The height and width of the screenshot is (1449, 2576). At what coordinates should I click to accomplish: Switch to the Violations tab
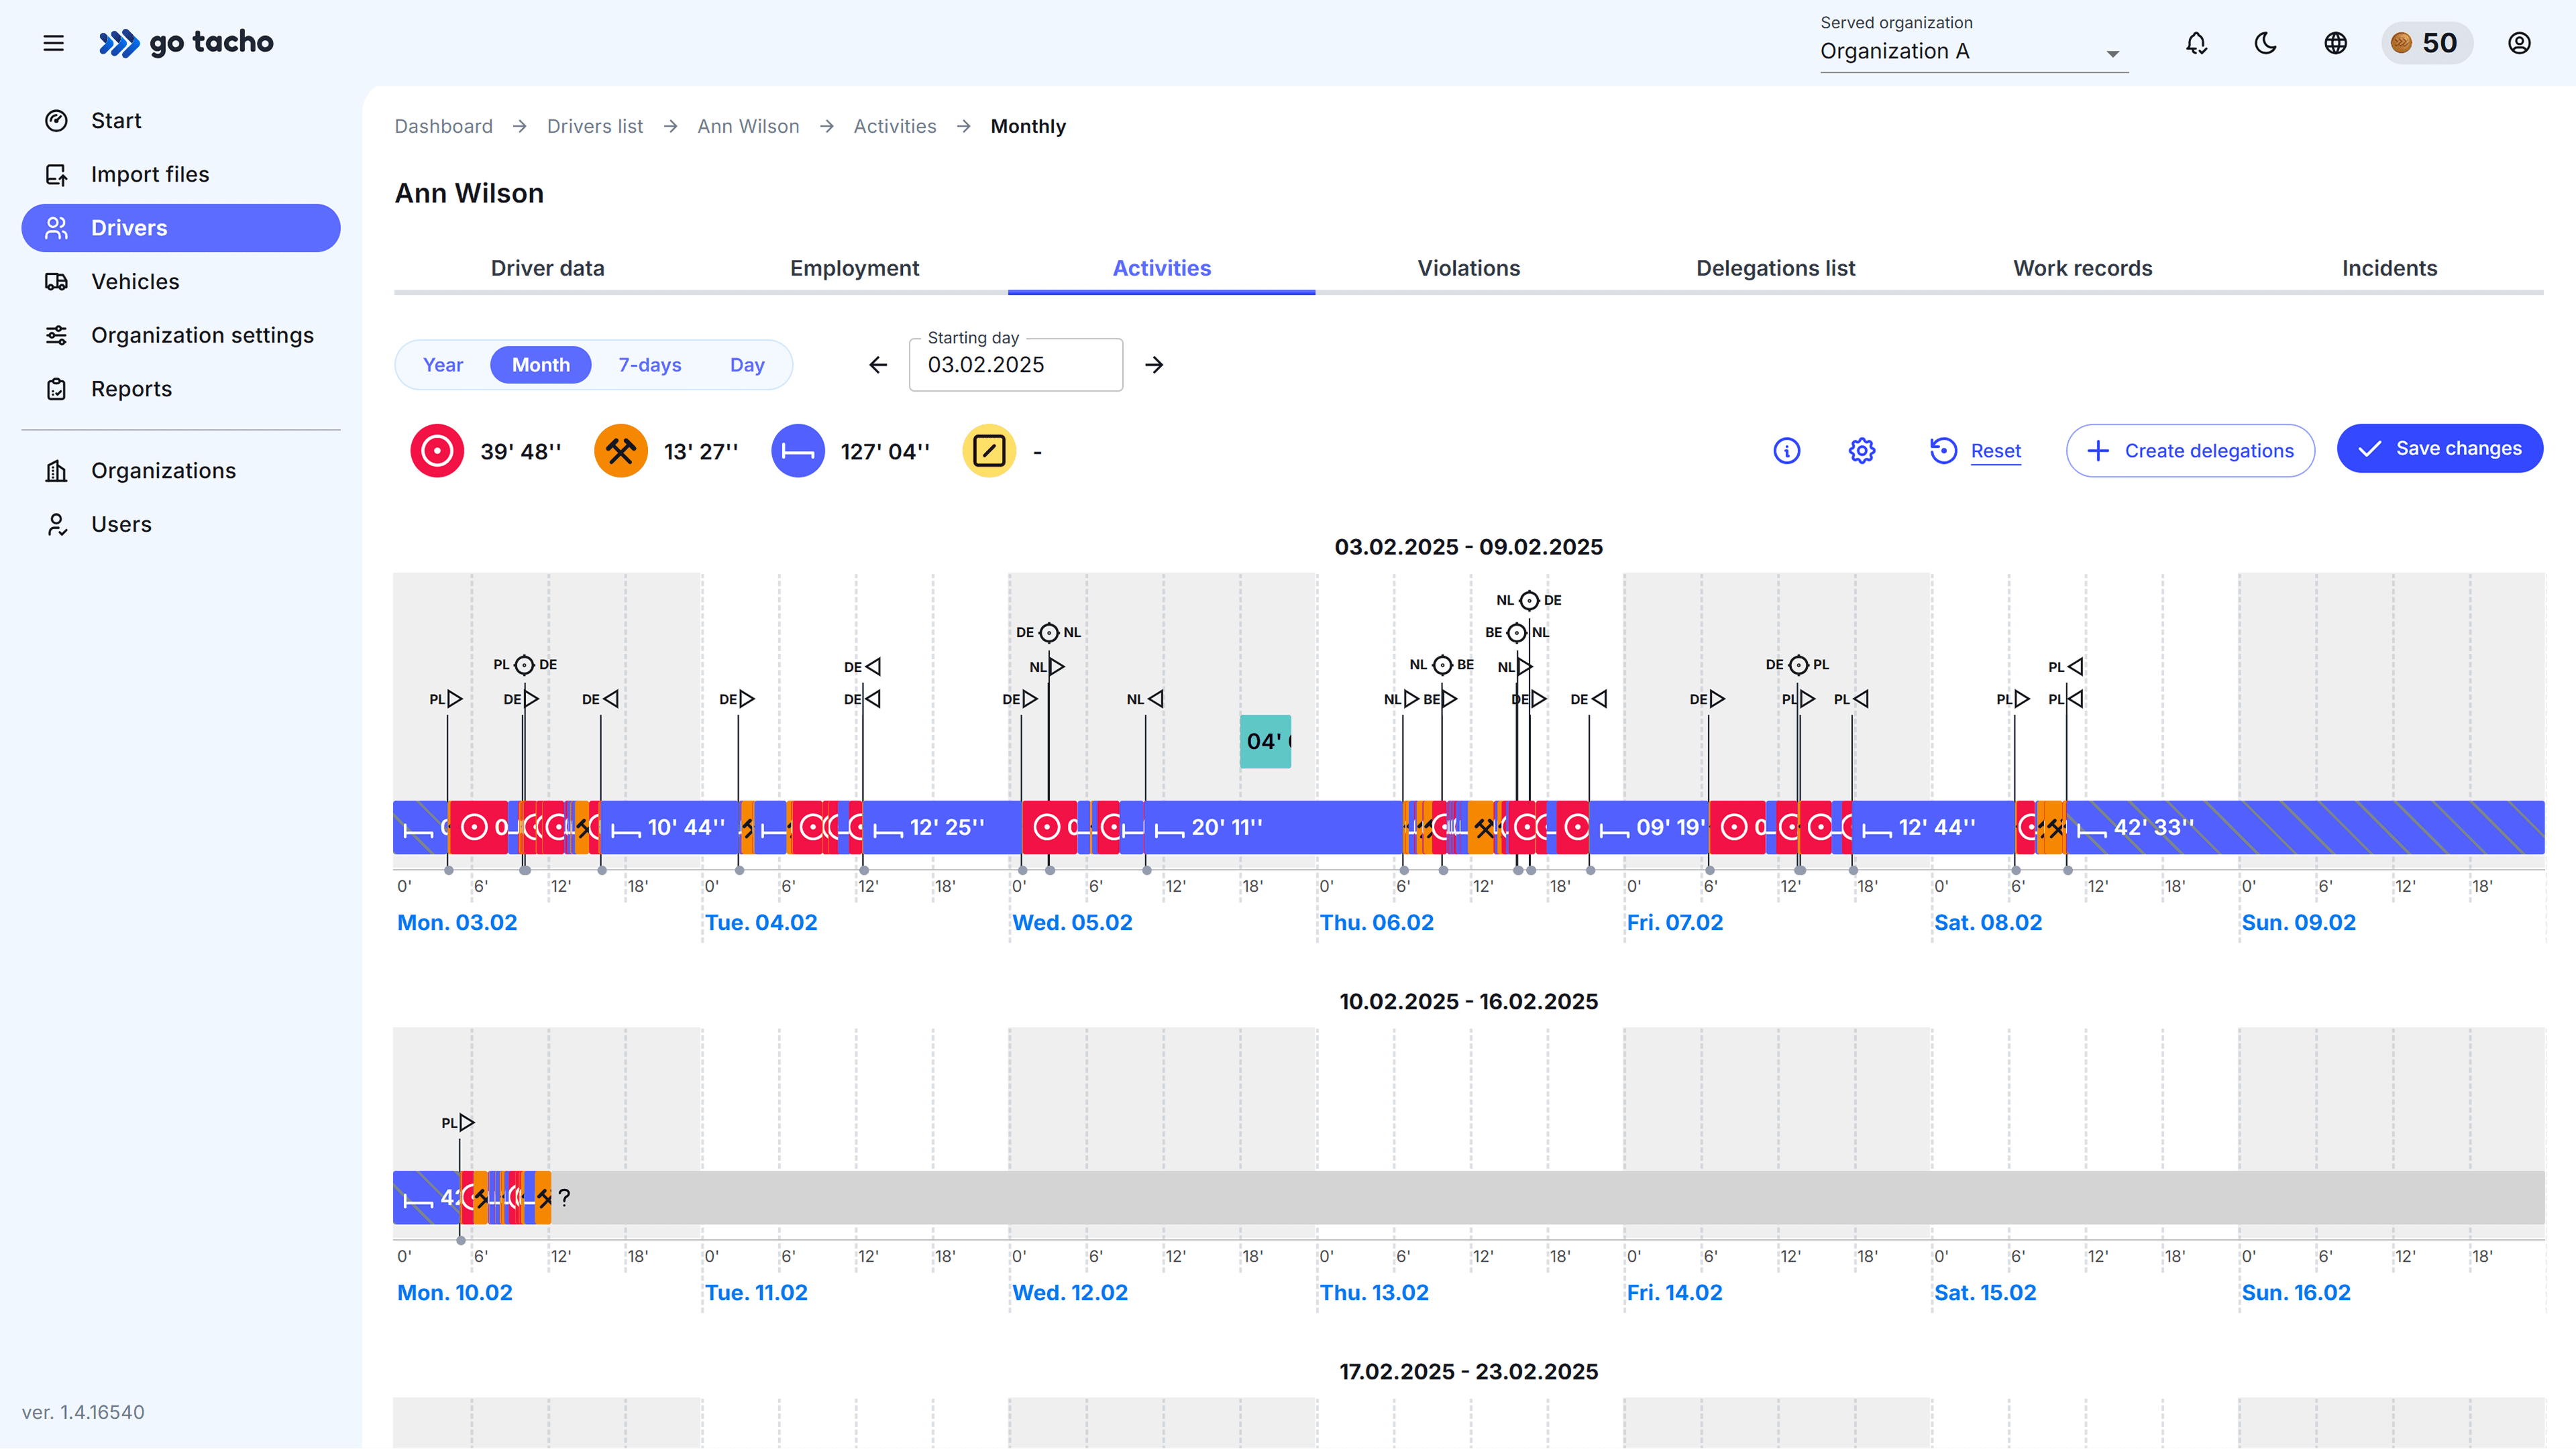pyautogui.click(x=1468, y=268)
